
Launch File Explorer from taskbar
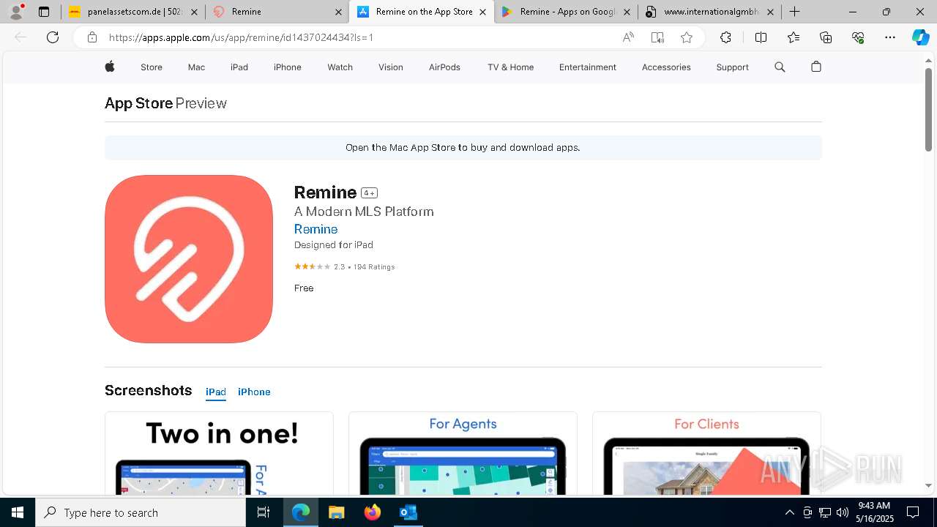click(337, 512)
